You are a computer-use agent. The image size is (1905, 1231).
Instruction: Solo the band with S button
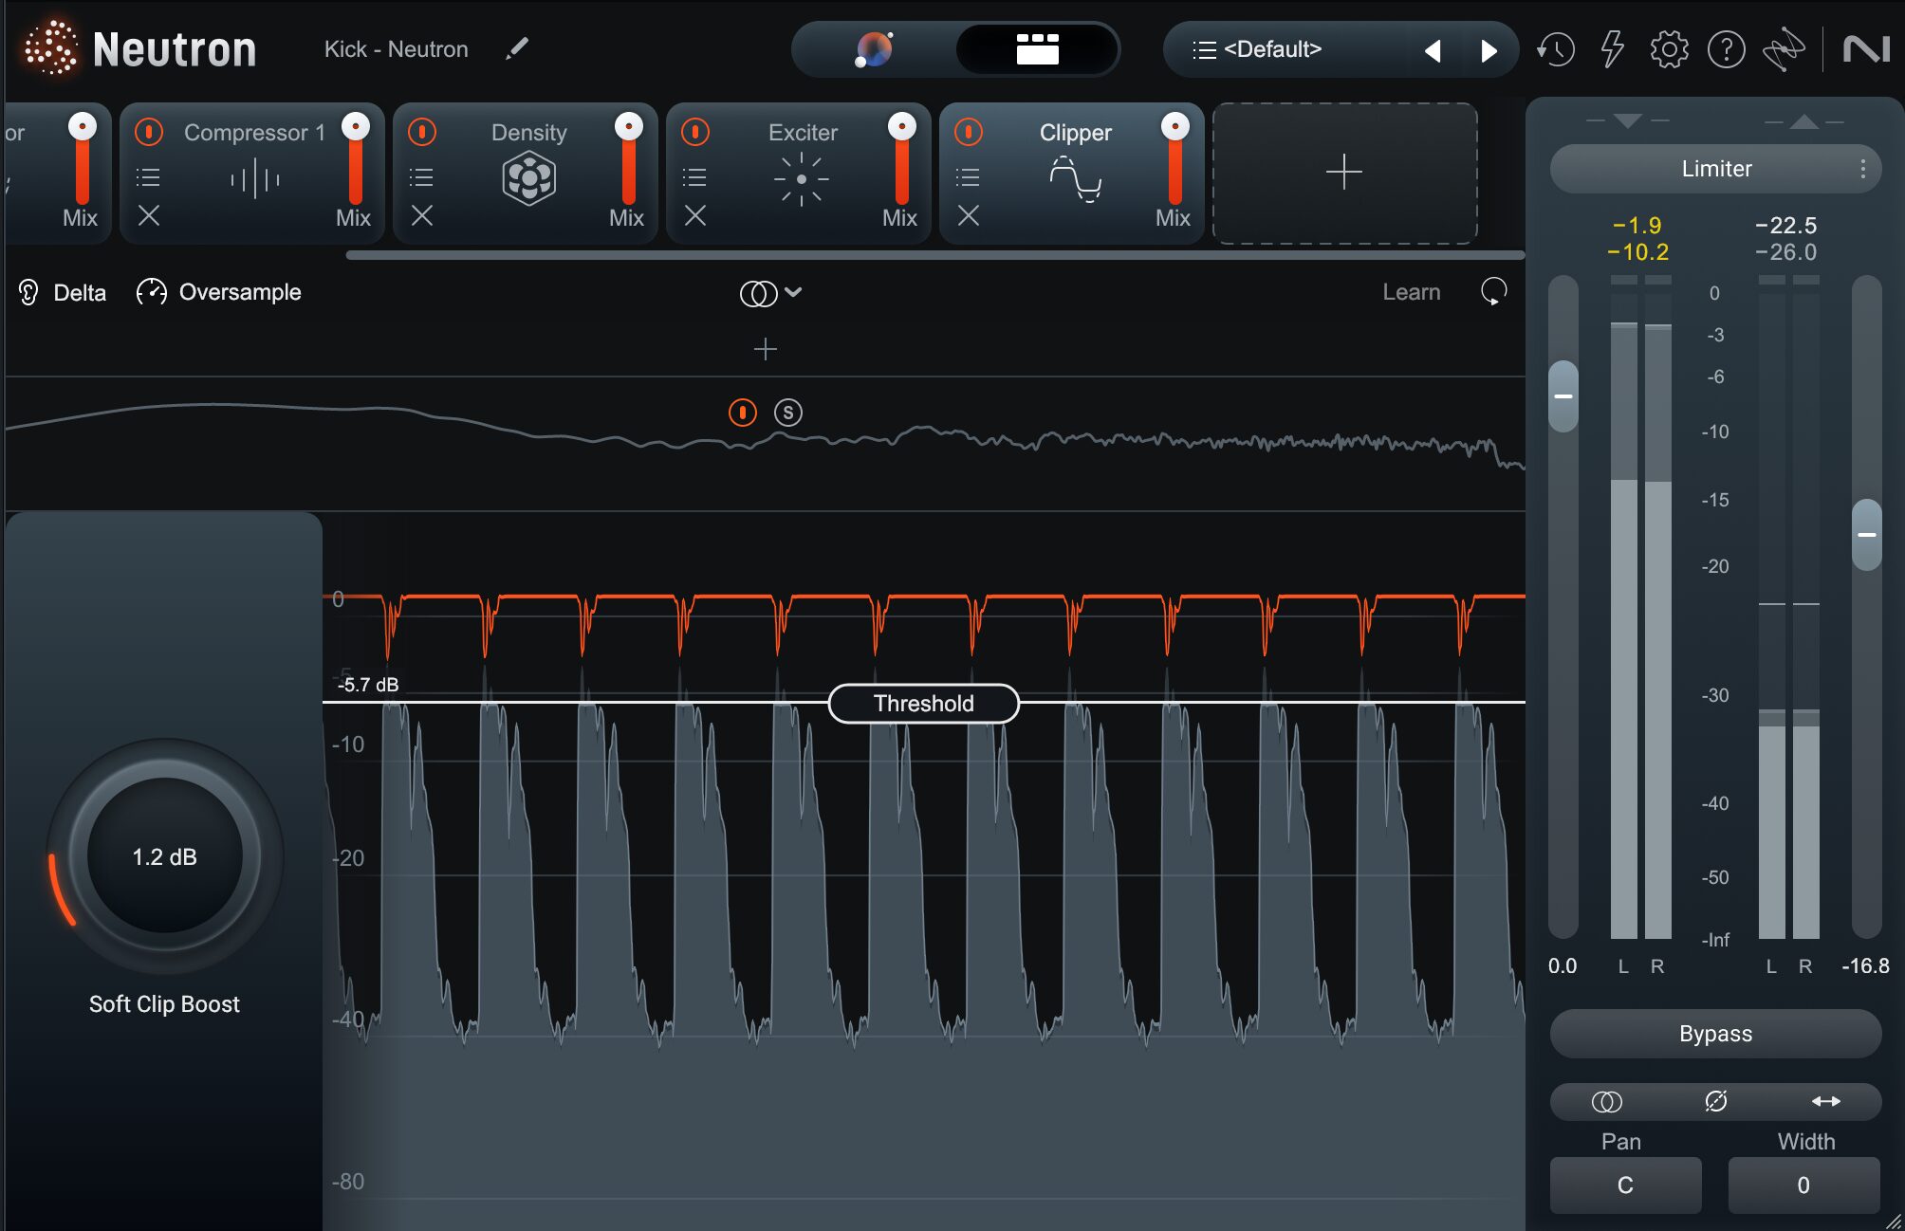(787, 413)
